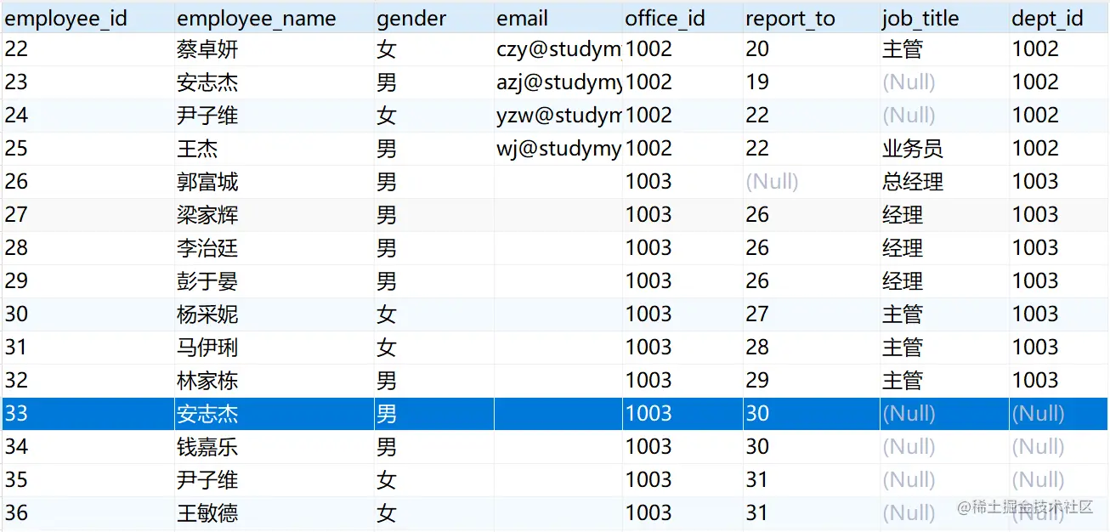Select the name cell 杨采妮

[274, 314]
